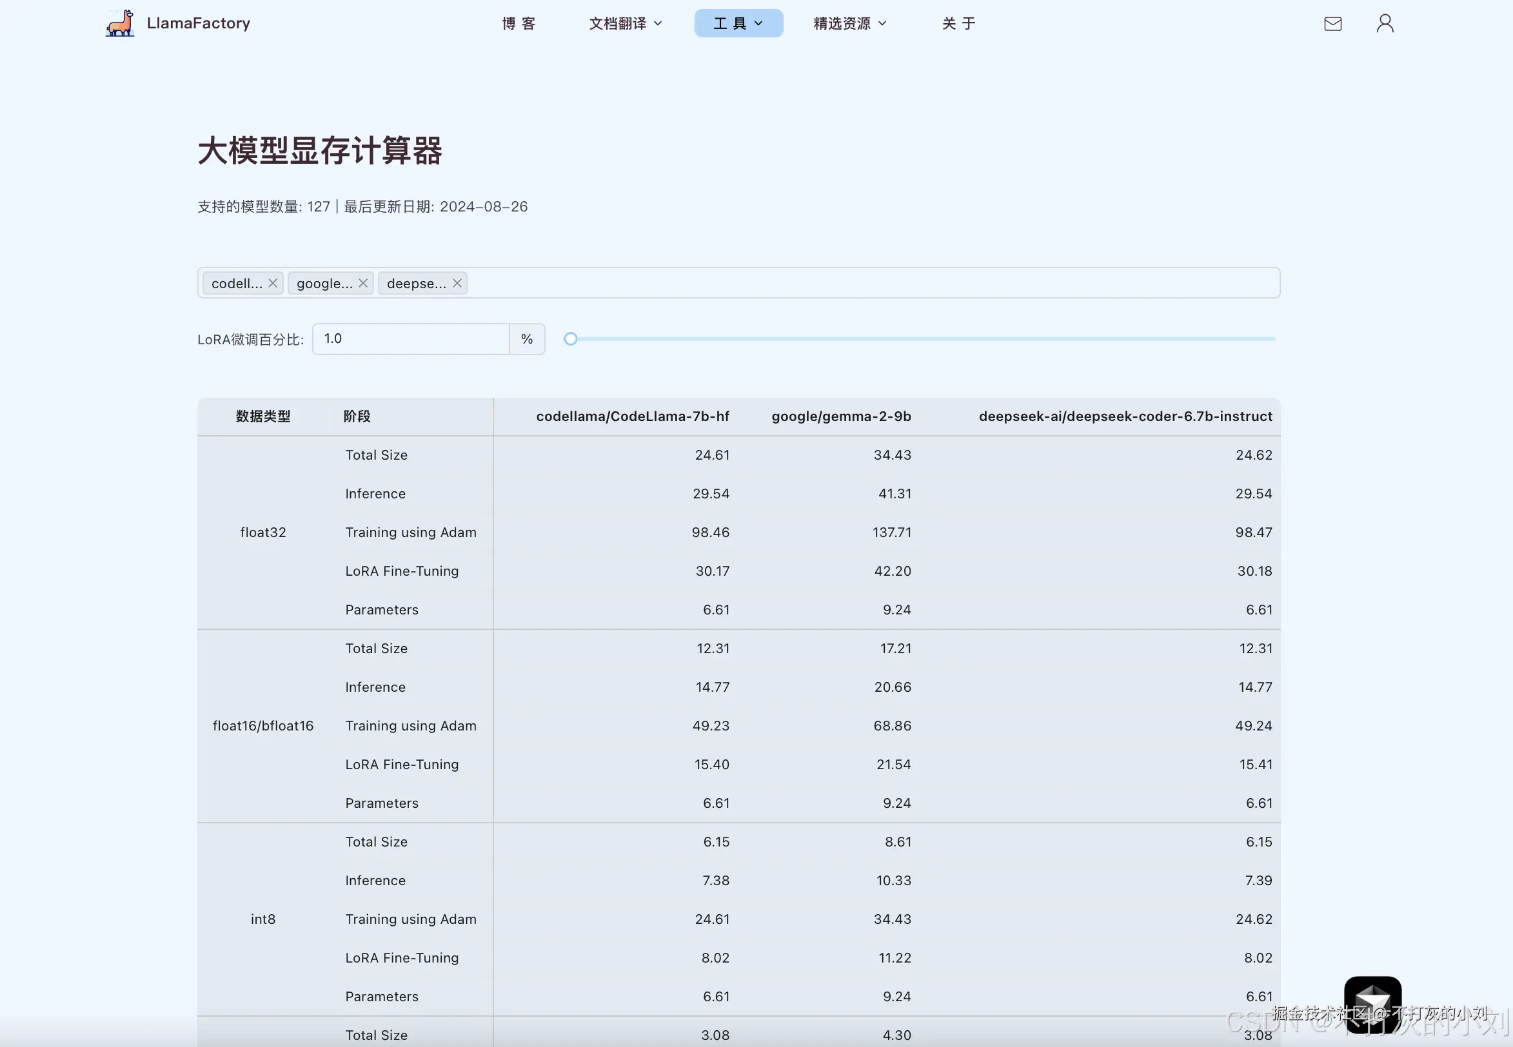Screen dimensions: 1513x1047
Task: Remove the codell... model tag
Action: [x=273, y=284]
